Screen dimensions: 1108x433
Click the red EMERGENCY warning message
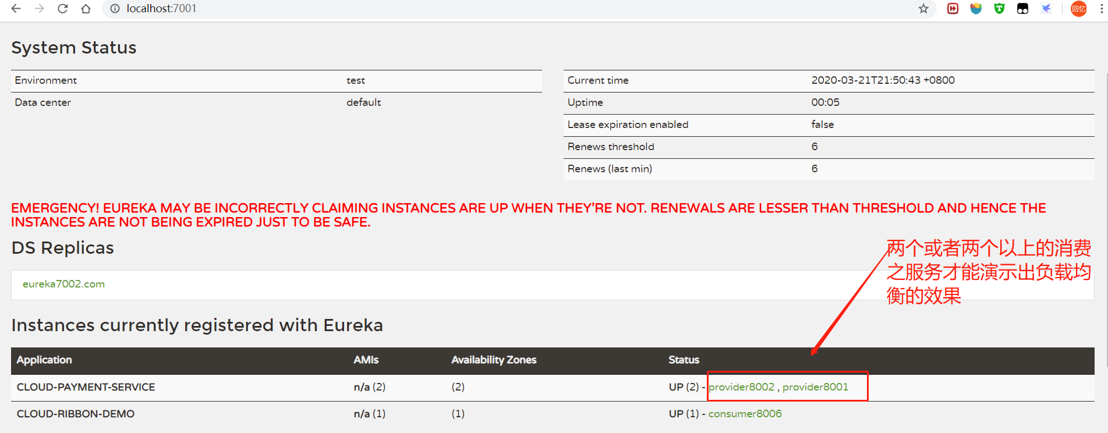pyautogui.click(x=529, y=215)
